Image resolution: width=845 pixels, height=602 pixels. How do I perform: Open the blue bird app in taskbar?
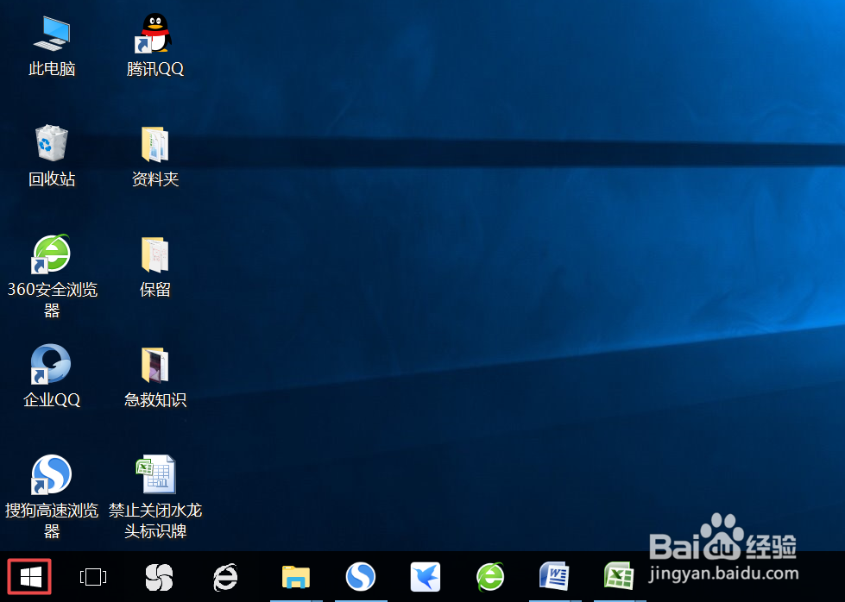pyautogui.click(x=426, y=577)
